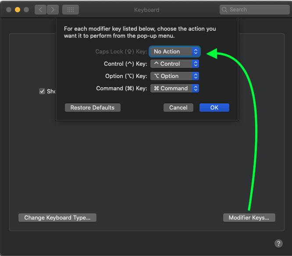Go forward with the right chevron toolbar button
This screenshot has width=292, height=256.
pos(53,10)
